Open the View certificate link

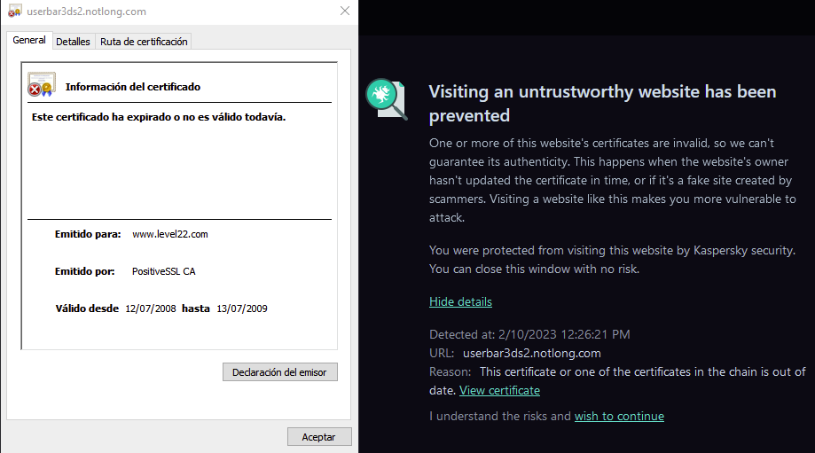tap(499, 391)
